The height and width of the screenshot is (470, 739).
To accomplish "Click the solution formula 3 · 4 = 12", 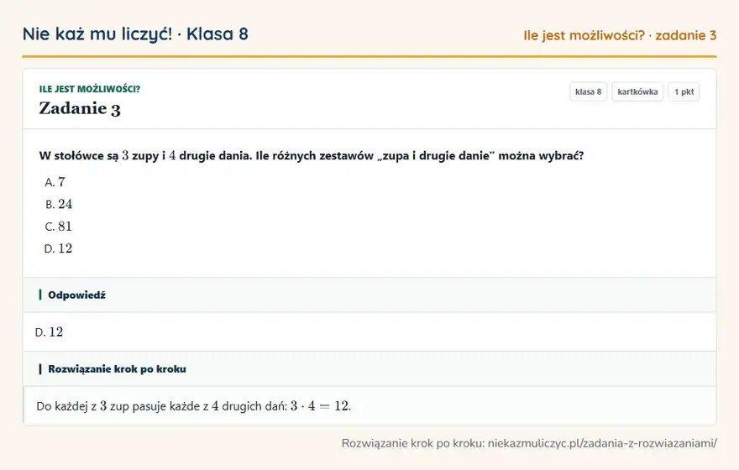I will pos(321,406).
